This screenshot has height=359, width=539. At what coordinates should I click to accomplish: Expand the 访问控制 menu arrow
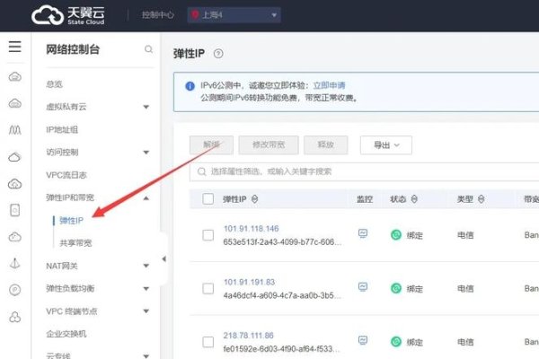(146, 153)
